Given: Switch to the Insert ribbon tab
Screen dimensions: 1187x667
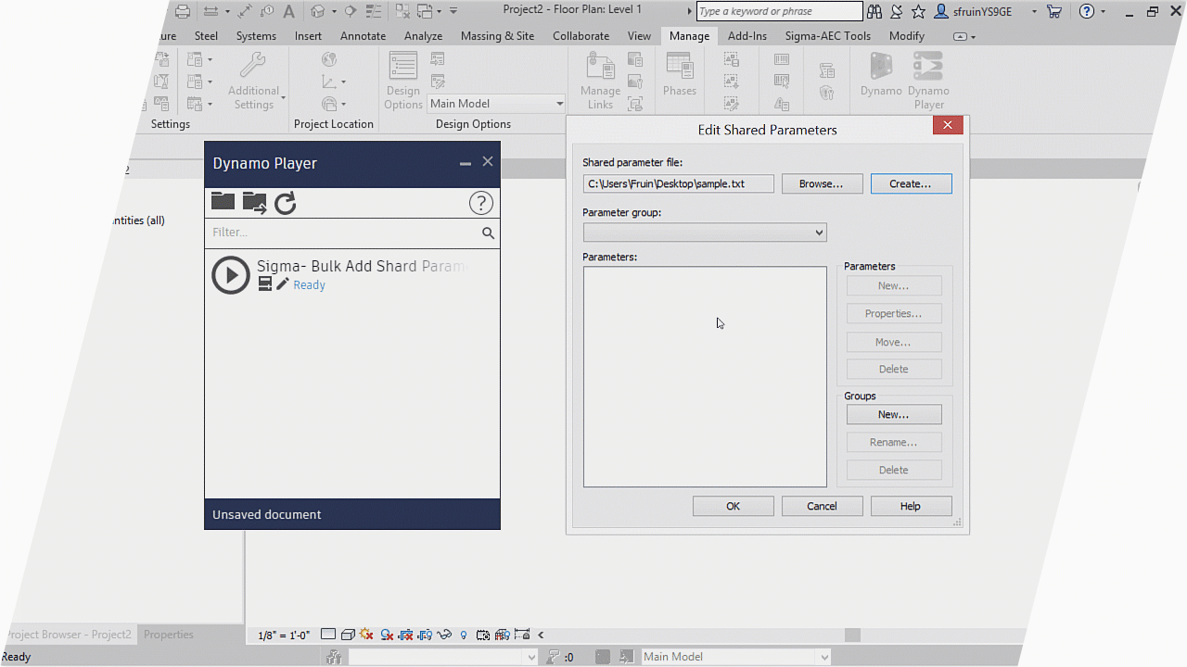Looking at the screenshot, I should (x=308, y=36).
